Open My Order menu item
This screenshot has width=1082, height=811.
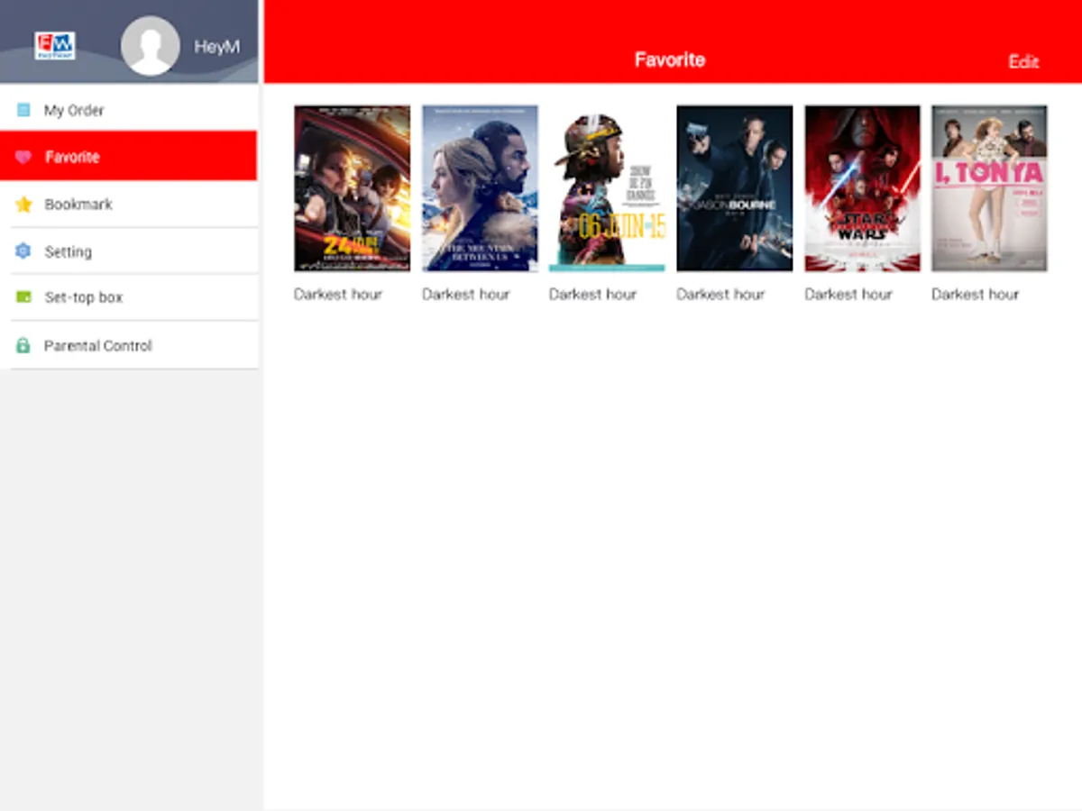point(129,110)
